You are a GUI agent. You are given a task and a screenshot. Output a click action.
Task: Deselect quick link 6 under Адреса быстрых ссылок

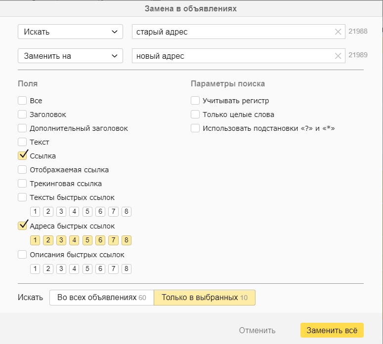coord(100,240)
